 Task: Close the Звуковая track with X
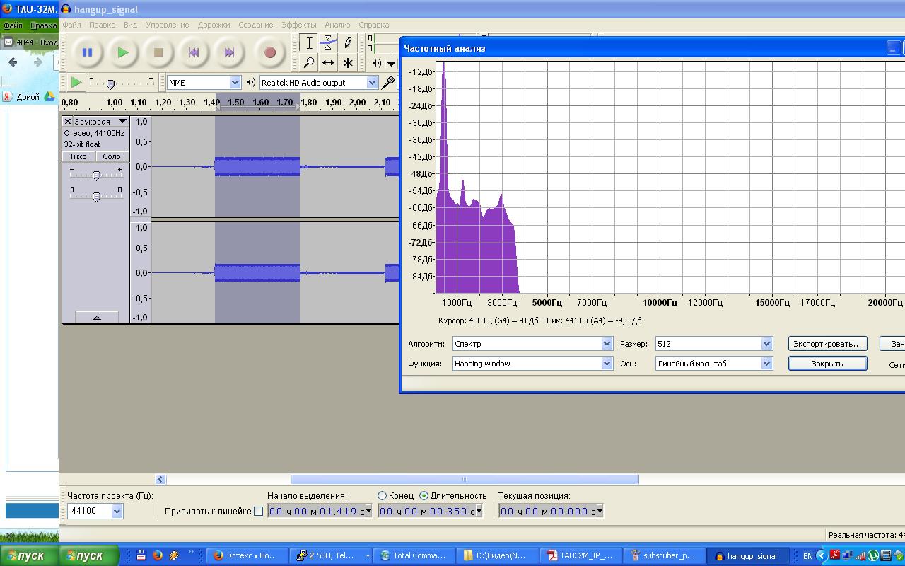(68, 122)
